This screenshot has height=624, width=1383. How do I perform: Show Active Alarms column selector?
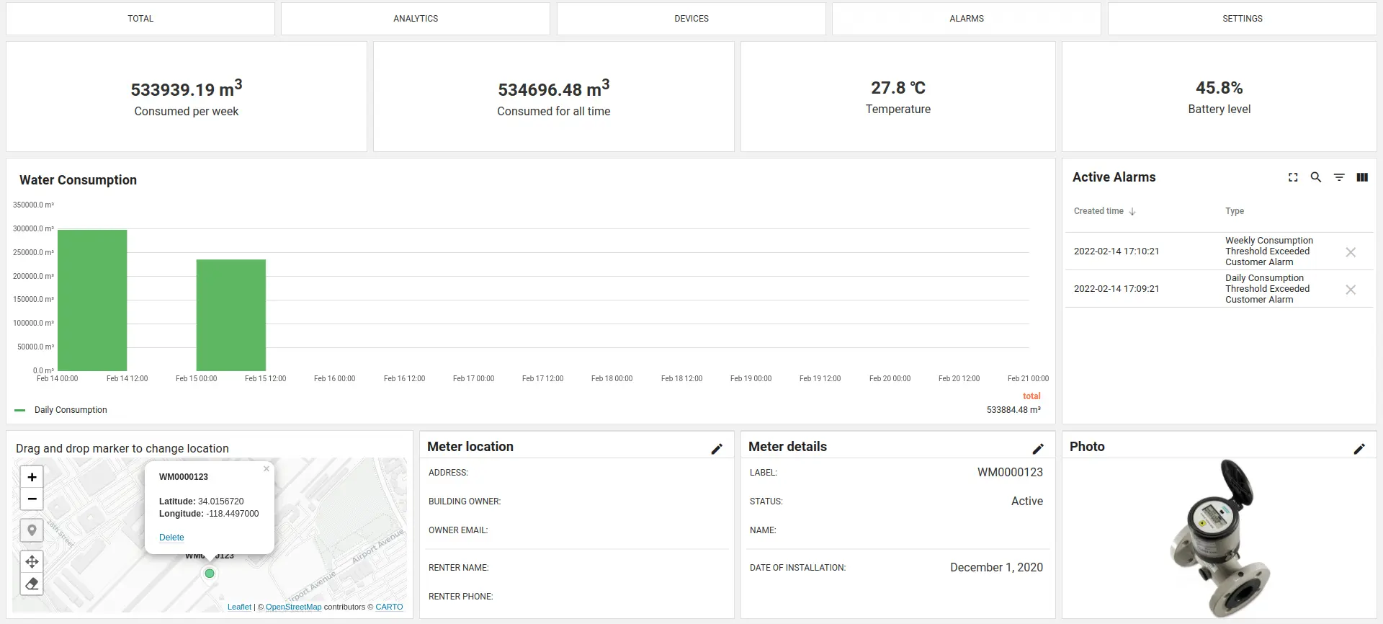[1362, 177]
